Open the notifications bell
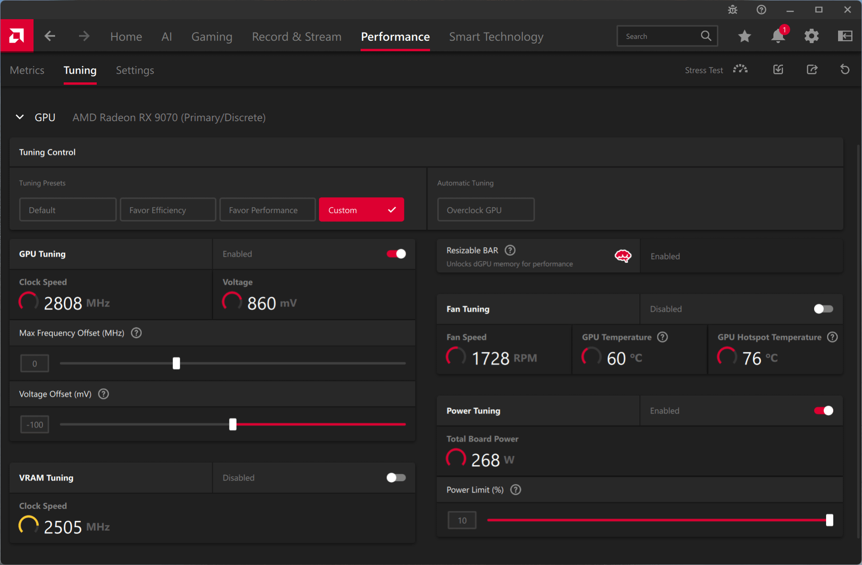Image resolution: width=862 pixels, height=565 pixels. [x=778, y=36]
